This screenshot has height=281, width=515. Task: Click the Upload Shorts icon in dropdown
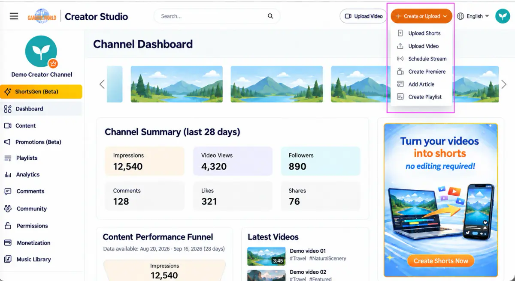coord(400,33)
